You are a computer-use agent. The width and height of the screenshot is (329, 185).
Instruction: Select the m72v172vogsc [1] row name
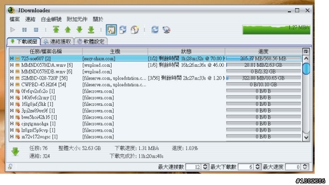point(40,137)
